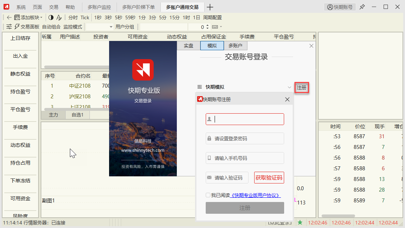Switch on 监控模式

coord(73,27)
